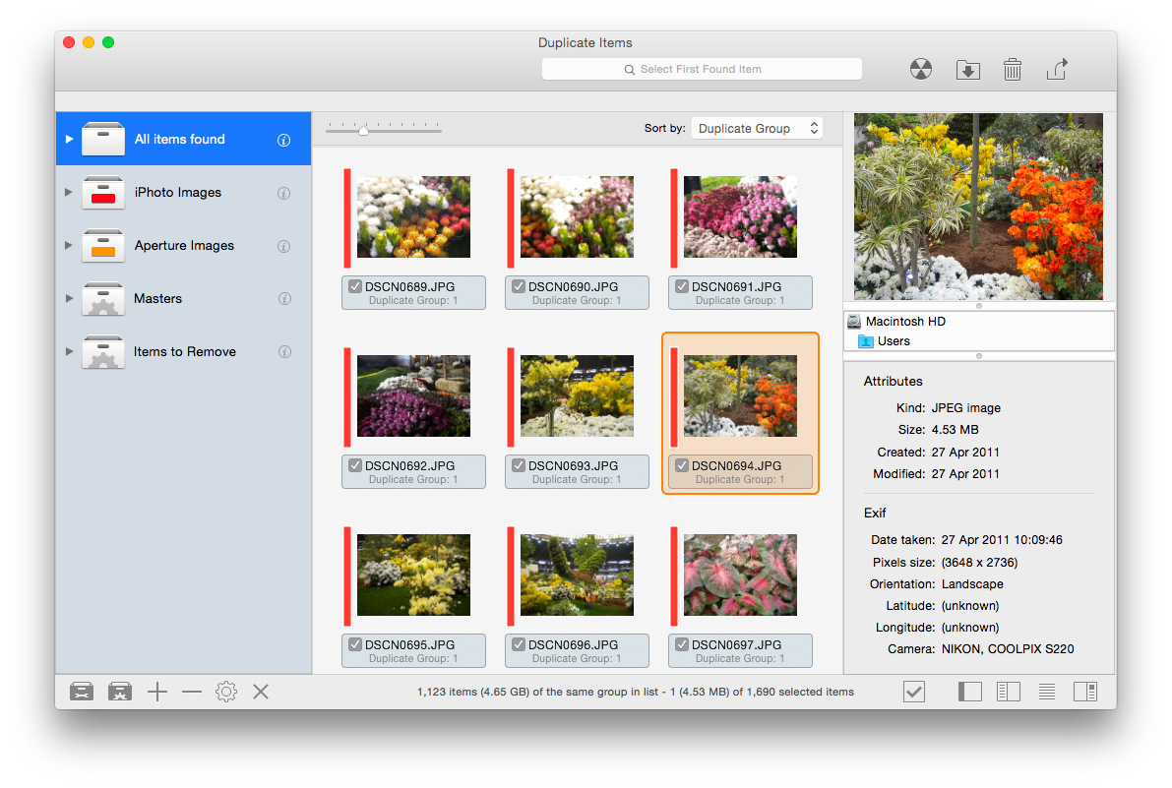Click the minus remove icon
The width and height of the screenshot is (1172, 788).
(x=191, y=692)
